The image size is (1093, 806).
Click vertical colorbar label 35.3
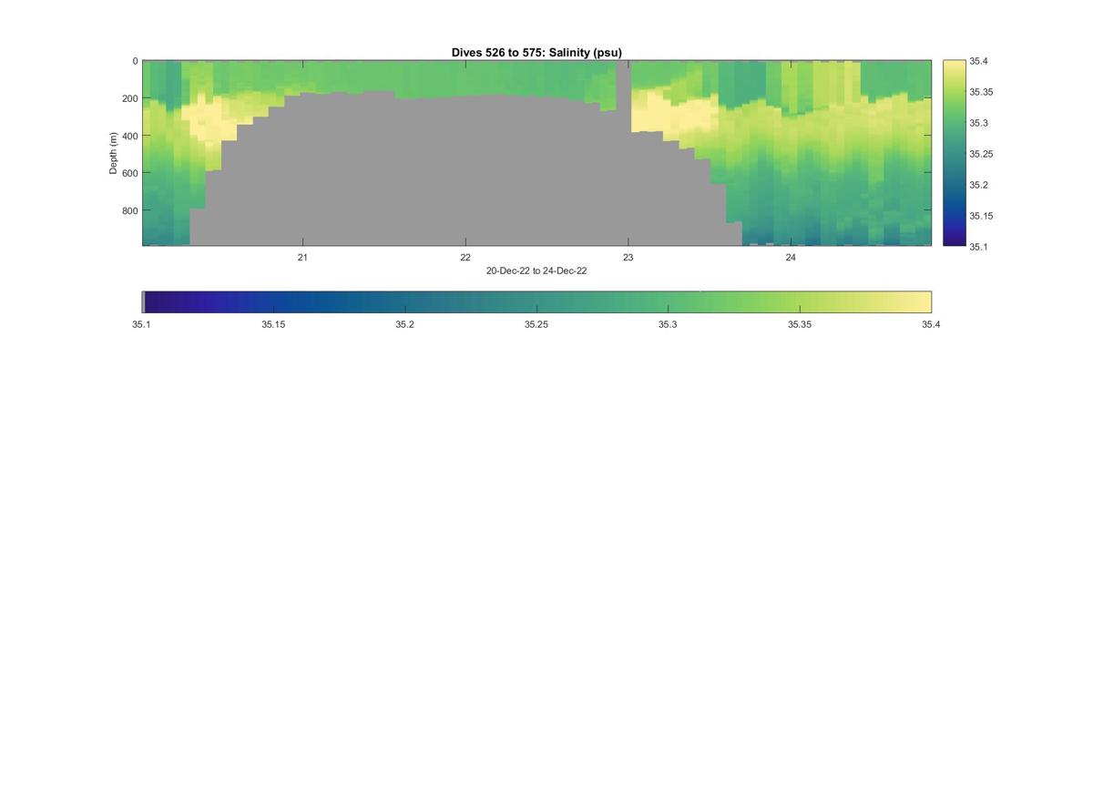click(x=980, y=124)
